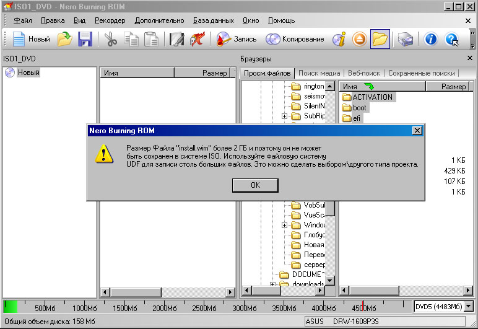This screenshot has height=329, width=478.
Task: Click the Cut scissors icon
Action: click(x=111, y=39)
